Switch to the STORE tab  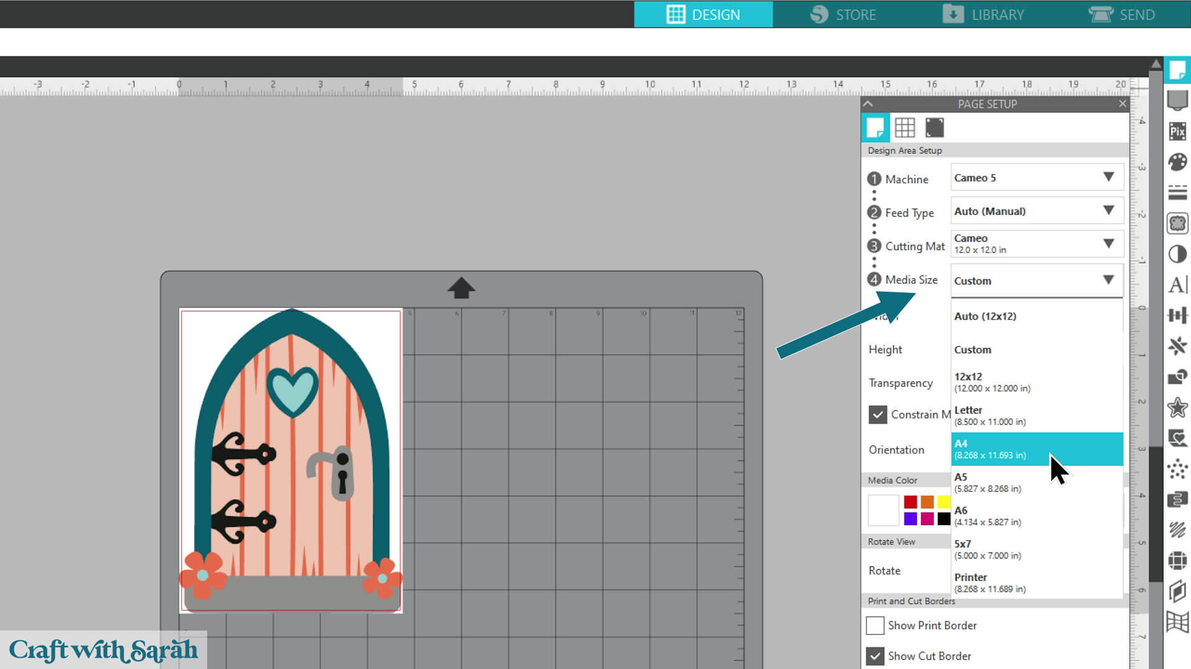843,14
